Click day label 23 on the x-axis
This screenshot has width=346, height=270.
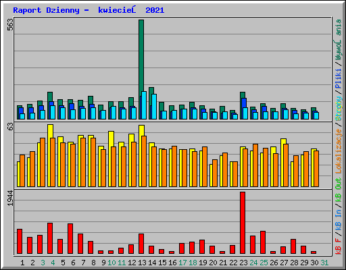[x=243, y=263]
